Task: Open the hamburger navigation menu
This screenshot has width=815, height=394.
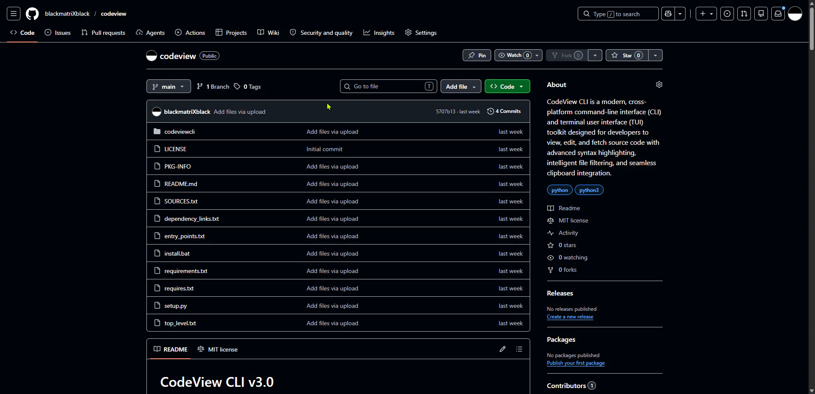Action: pos(14,14)
